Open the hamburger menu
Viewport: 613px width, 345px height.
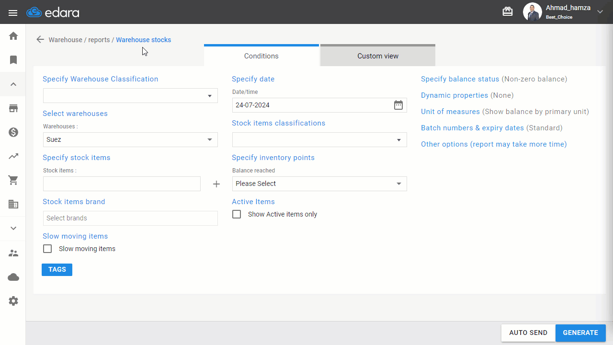pos(13,12)
